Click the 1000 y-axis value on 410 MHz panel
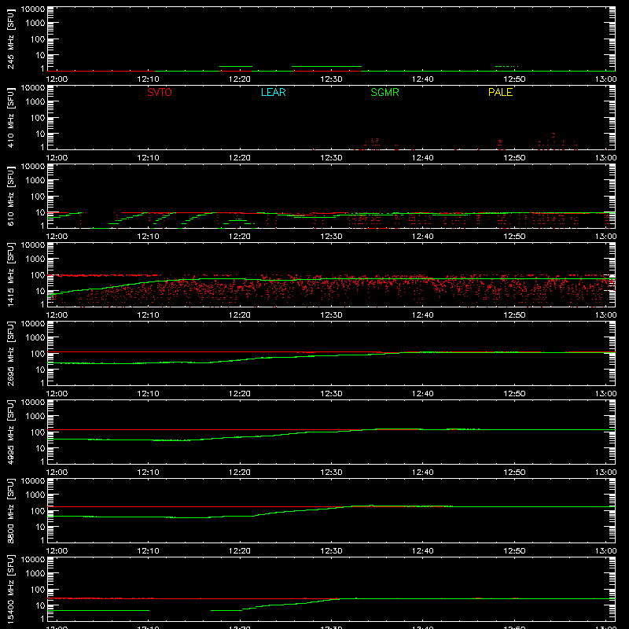This screenshot has width=629, height=629. click(35, 102)
